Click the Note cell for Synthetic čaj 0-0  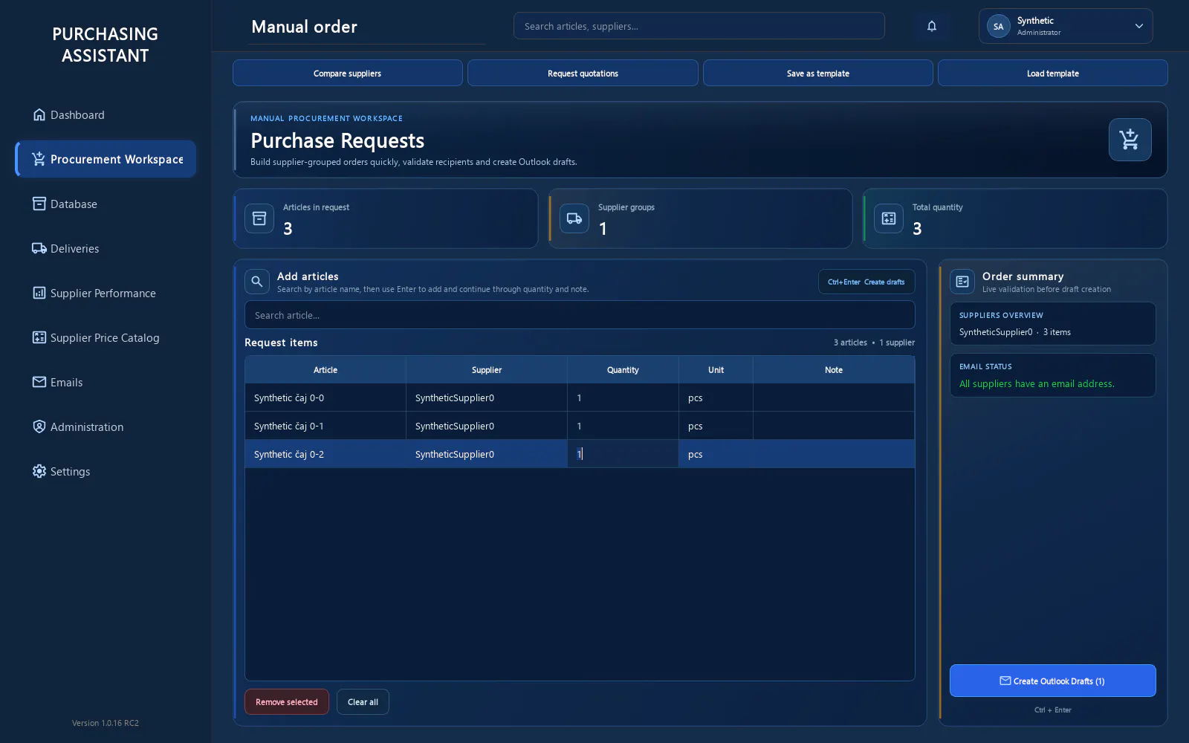tap(834, 398)
